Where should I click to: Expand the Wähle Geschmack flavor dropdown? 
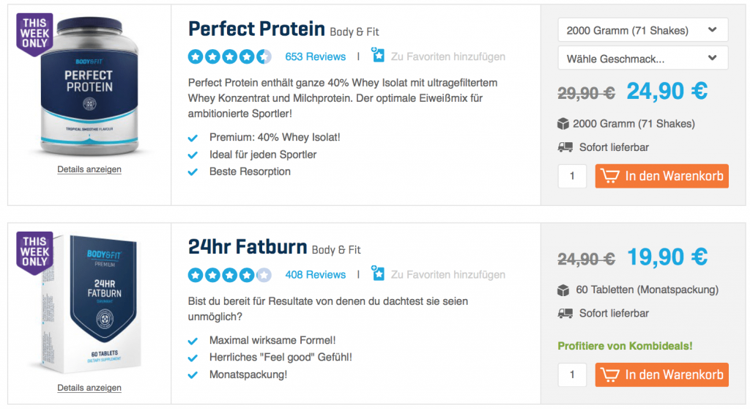point(642,58)
